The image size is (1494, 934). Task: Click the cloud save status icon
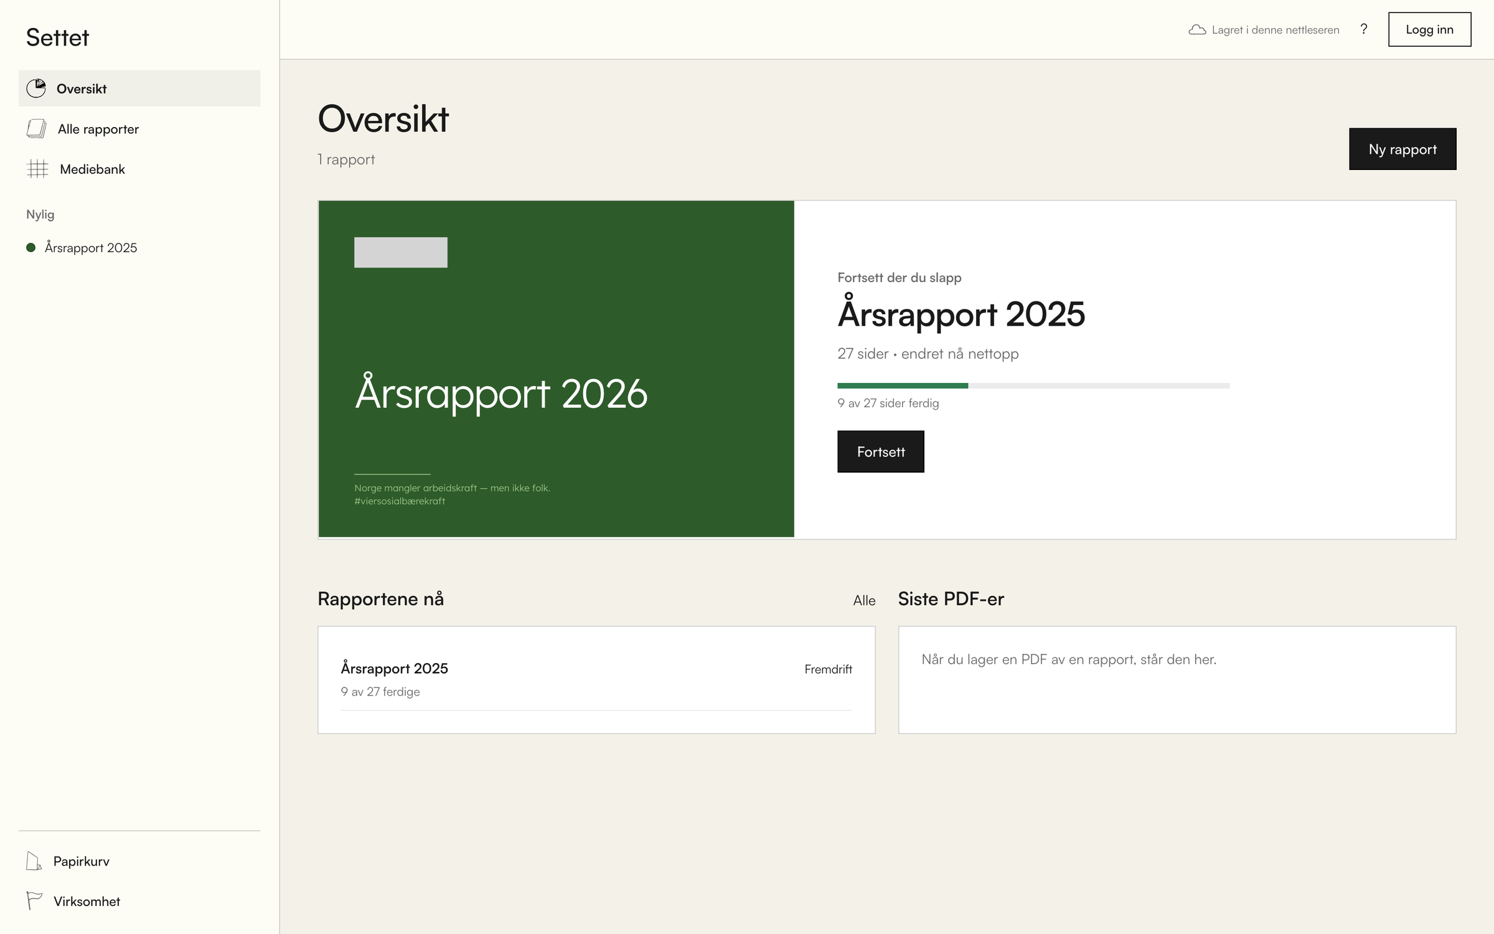[1197, 30]
